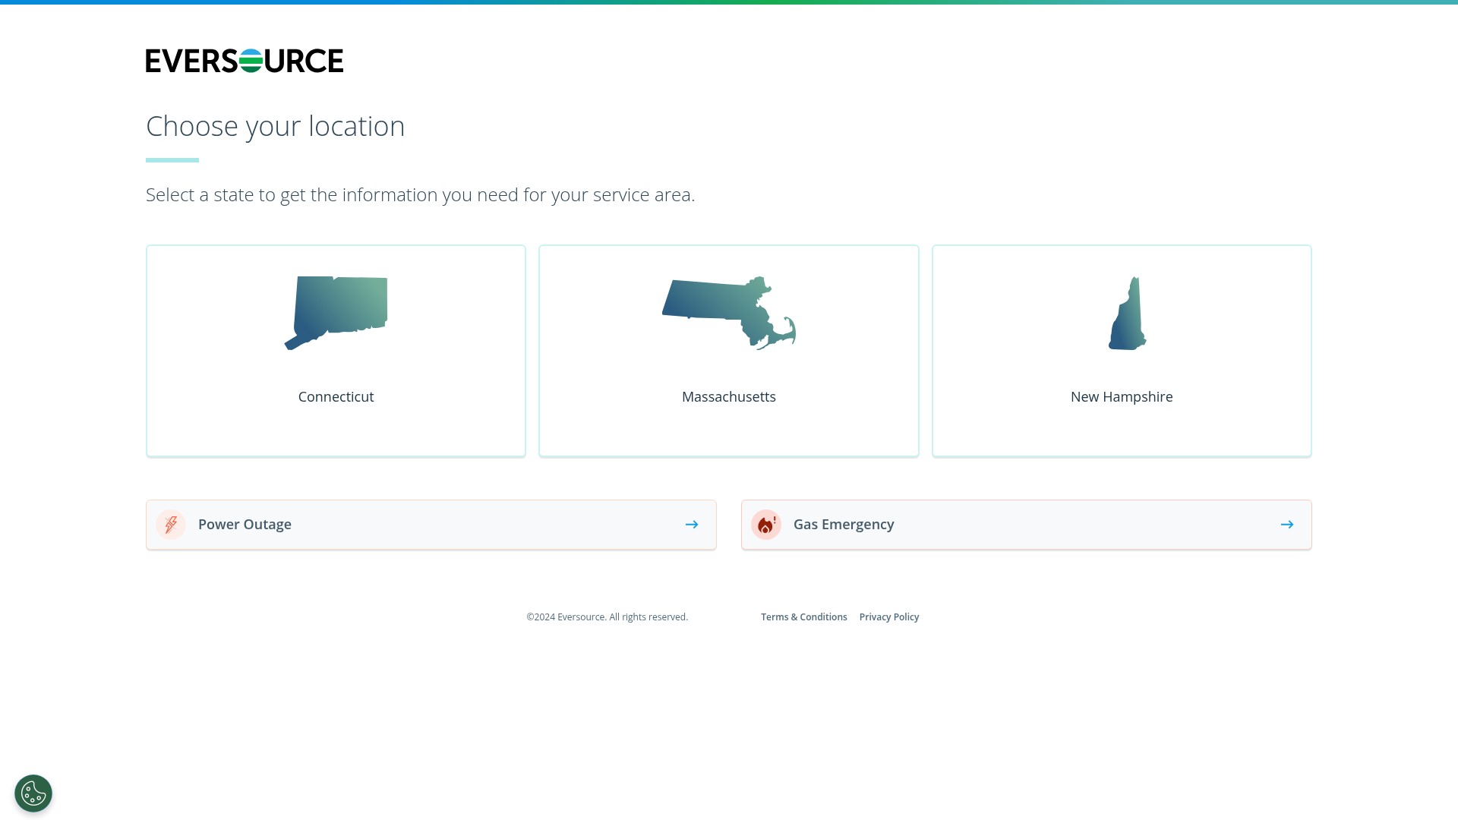Click the ©2024 Eversource copyright text
The image size is (1458, 820).
(x=607, y=617)
